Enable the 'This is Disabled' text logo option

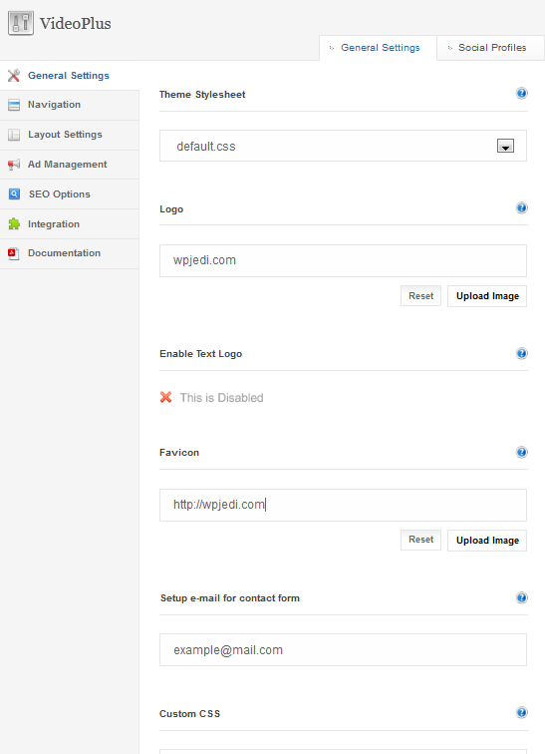click(x=221, y=398)
